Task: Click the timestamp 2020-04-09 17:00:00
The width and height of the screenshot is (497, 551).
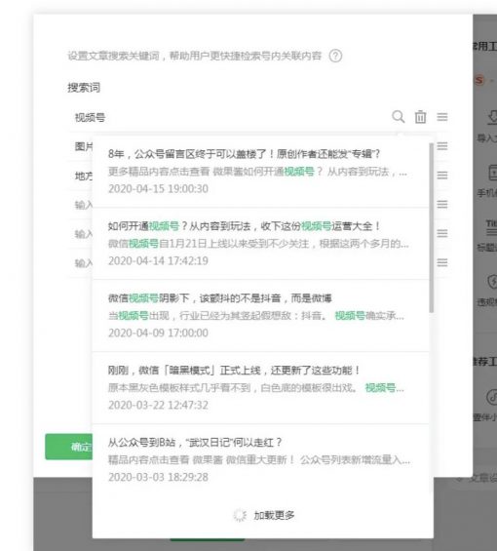Action: click(x=158, y=333)
